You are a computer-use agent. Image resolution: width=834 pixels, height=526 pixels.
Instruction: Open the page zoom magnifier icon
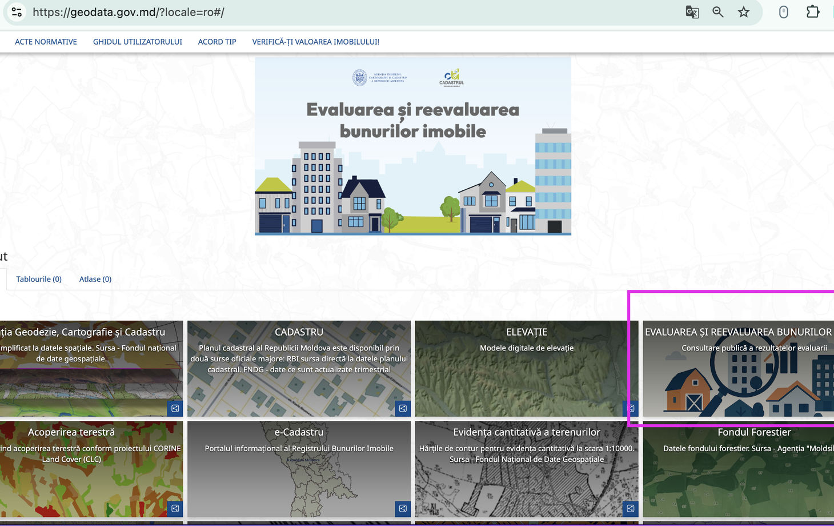tap(718, 12)
